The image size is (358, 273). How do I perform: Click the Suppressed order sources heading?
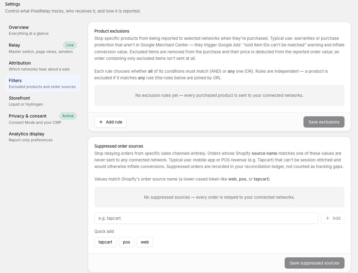point(119,146)
